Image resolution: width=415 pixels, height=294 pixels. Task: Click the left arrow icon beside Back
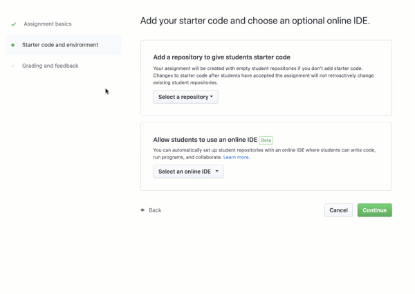pos(142,210)
